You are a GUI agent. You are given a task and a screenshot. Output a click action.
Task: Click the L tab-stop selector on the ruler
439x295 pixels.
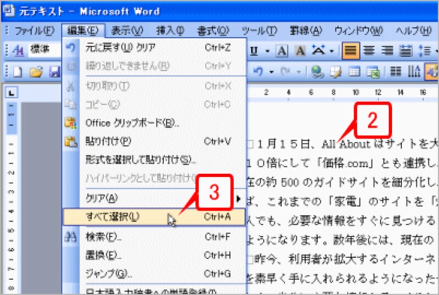point(11,92)
